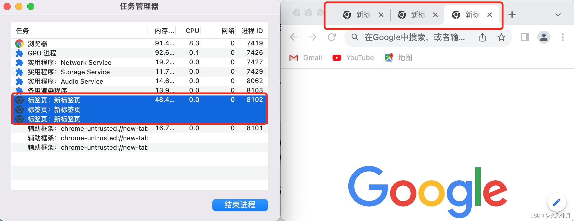Viewport: 574px width, 221px height.
Task: Sort by the 进程 ID column header
Action: pyautogui.click(x=252, y=31)
